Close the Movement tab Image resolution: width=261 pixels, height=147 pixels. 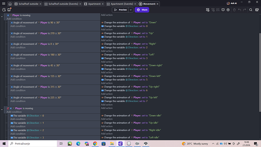(157, 4)
